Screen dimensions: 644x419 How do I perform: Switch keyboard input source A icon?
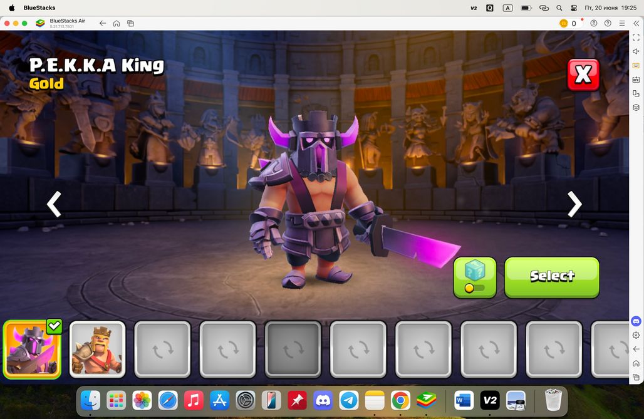click(x=507, y=8)
